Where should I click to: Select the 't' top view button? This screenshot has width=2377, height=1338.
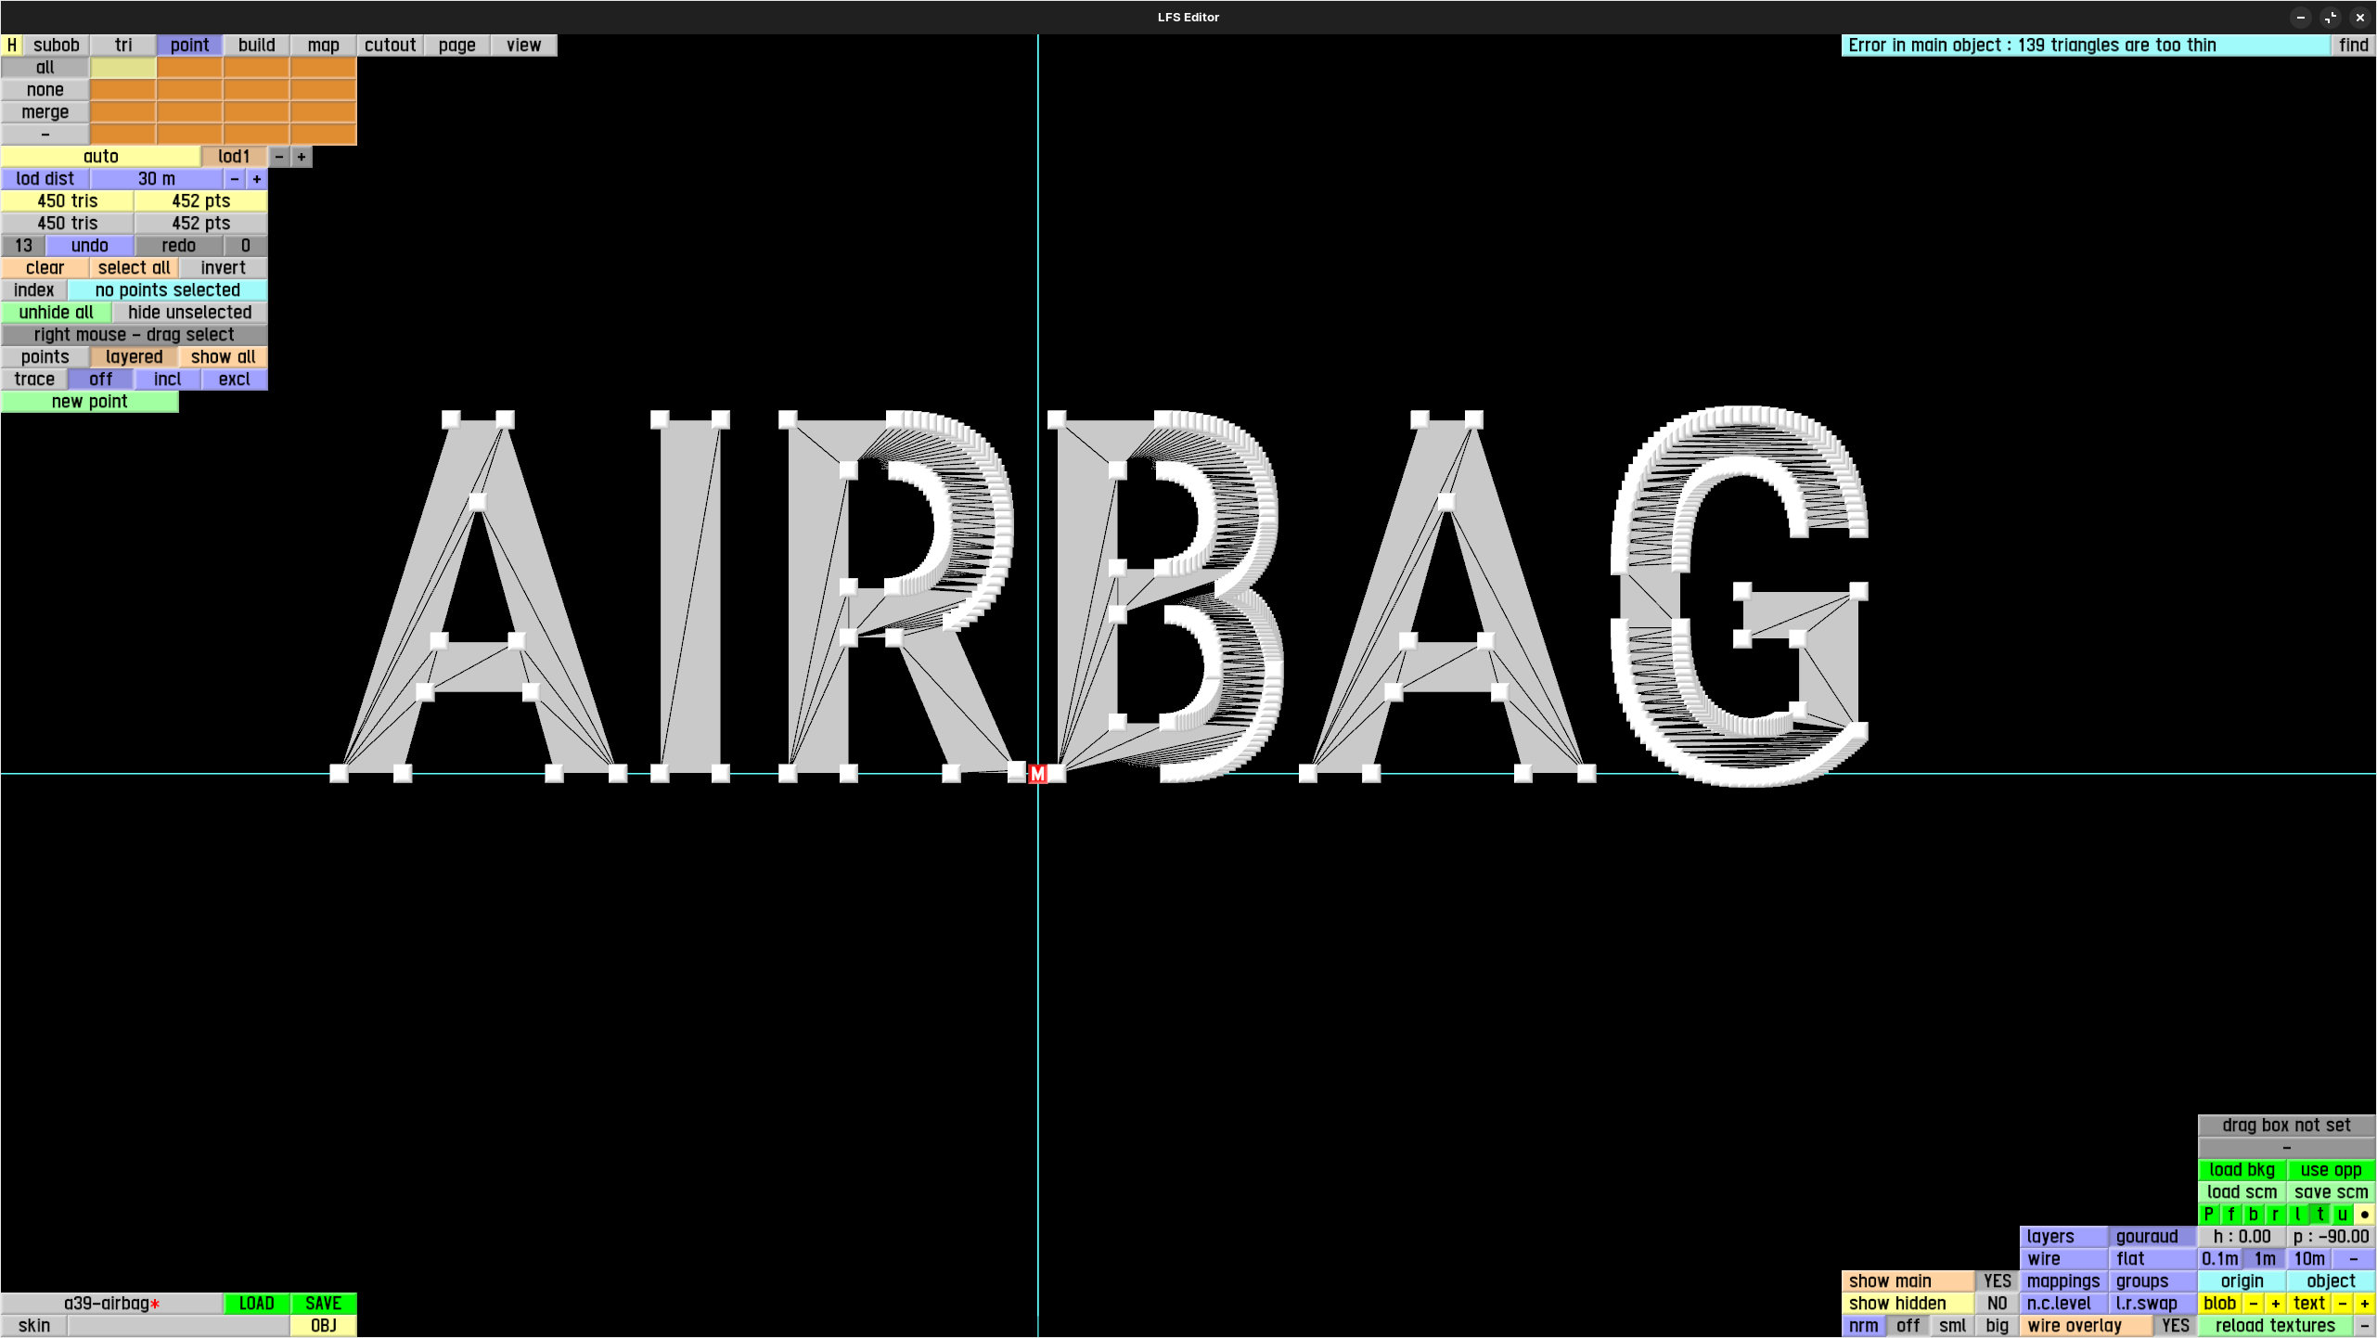[x=2320, y=1215]
